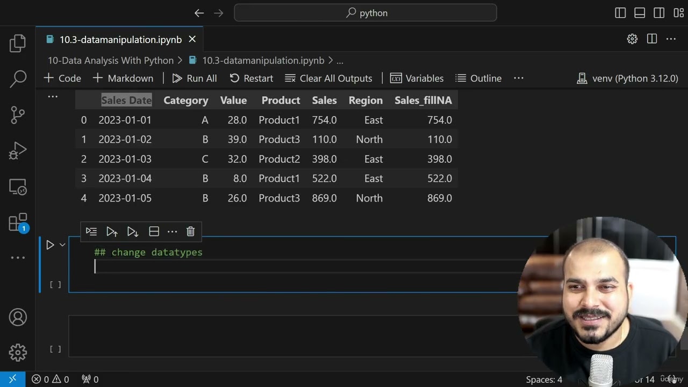The image size is (688, 387).
Task: Click the code editor line under change datatypes
Action: coord(306,267)
